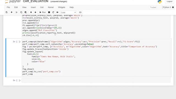Click the Logout button
The image size is (176, 99).
coord(169,1)
